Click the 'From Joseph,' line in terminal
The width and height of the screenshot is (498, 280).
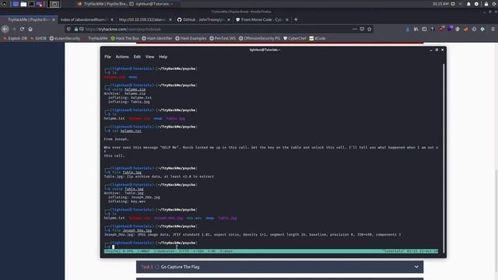click(116, 139)
